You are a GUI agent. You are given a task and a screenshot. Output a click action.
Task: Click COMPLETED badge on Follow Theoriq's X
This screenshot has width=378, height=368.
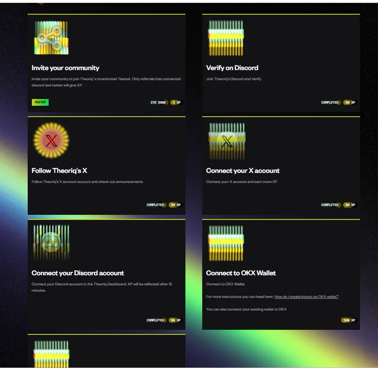click(156, 205)
